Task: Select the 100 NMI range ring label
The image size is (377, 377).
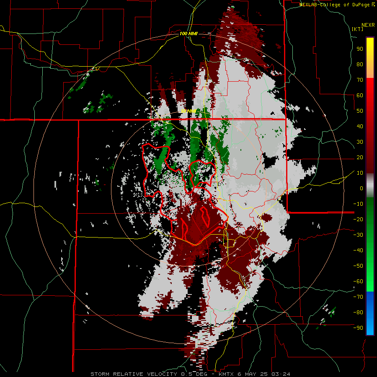Action: [188, 34]
